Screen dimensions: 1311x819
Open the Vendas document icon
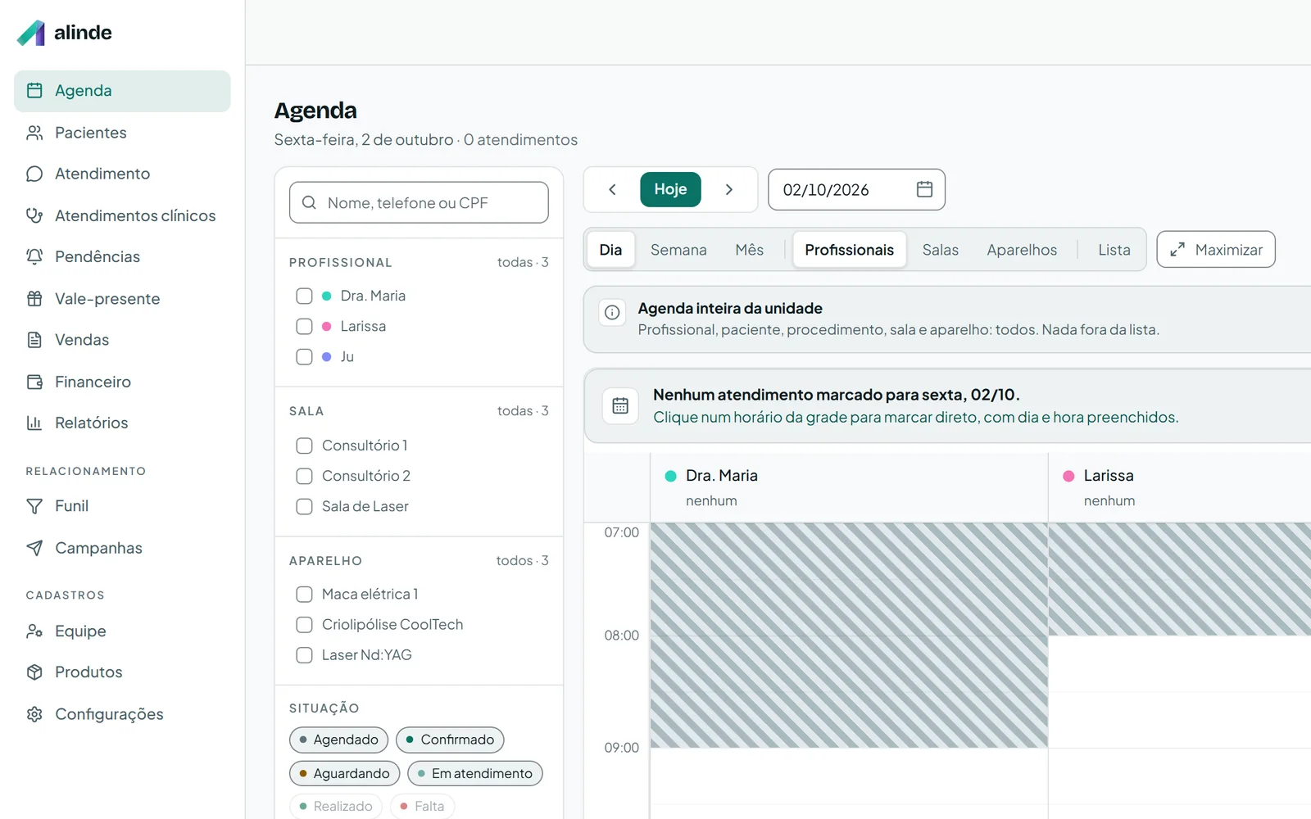pyautogui.click(x=34, y=340)
